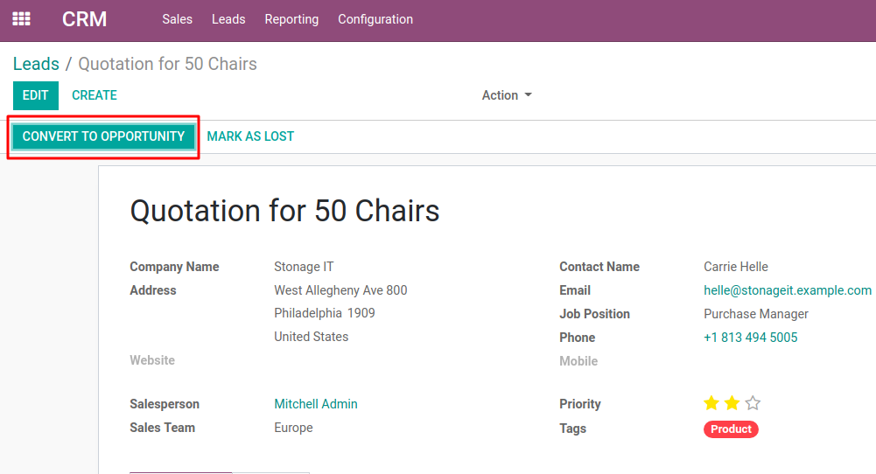Set priority with the second star

[732, 403]
